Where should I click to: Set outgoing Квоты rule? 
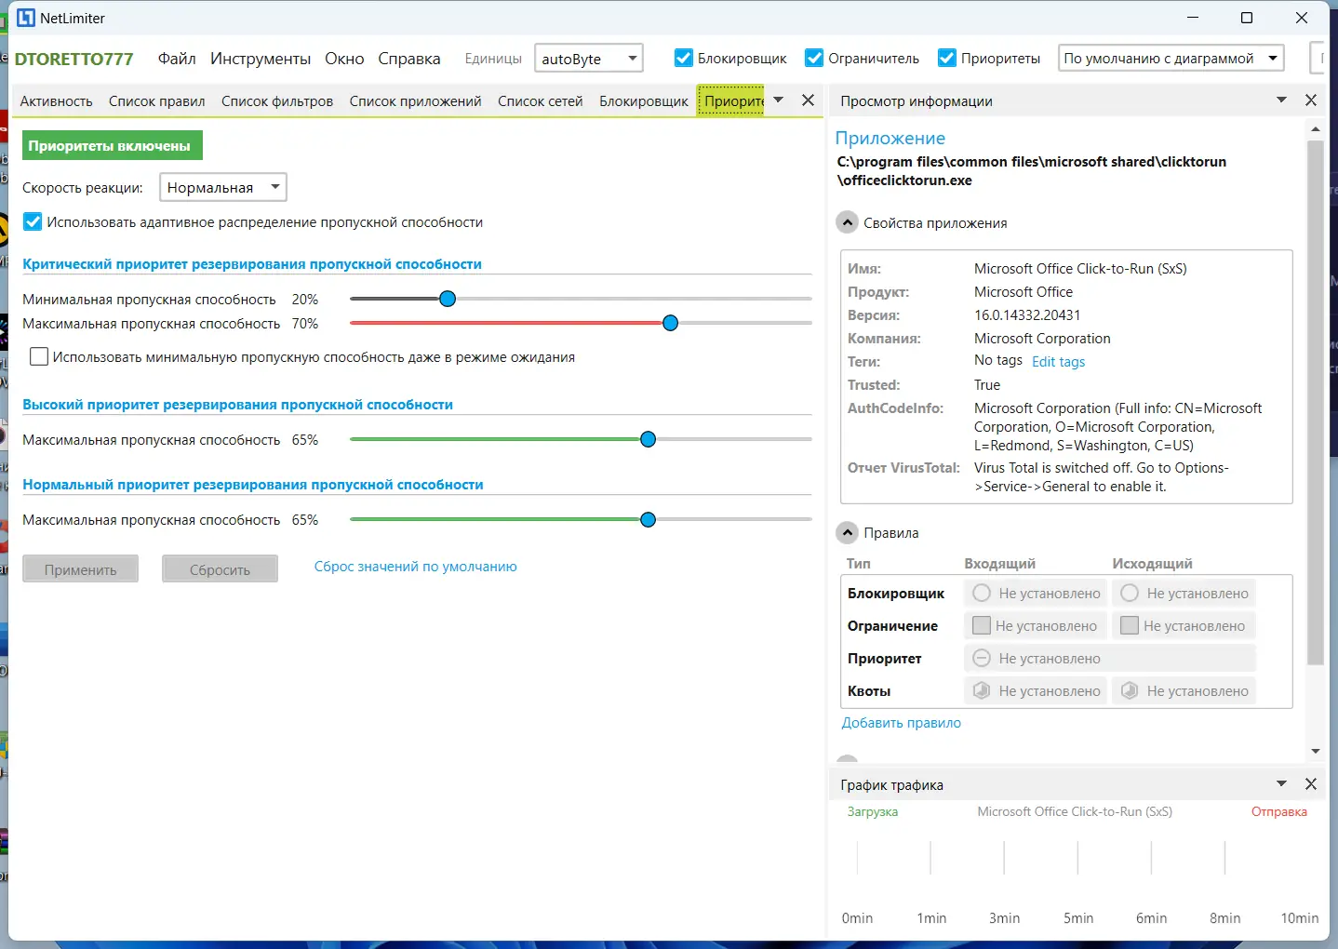click(x=1184, y=691)
